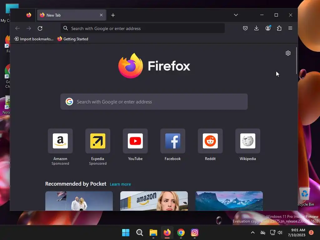
Task: Reload the current page
Action: pyautogui.click(x=40, y=28)
